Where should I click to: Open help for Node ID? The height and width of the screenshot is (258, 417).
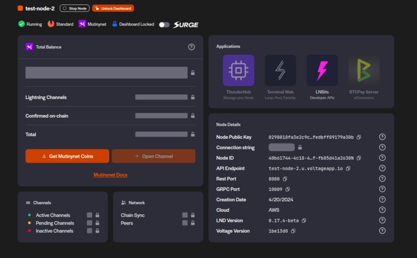tap(382, 158)
